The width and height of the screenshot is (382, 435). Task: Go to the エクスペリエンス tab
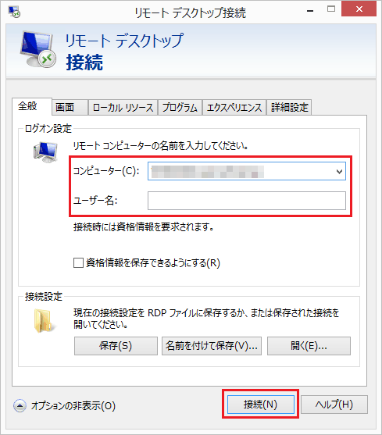pos(234,107)
